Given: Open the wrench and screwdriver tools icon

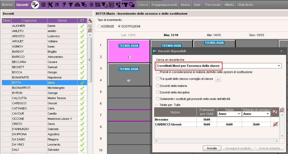Looking at the screenshot, I should pyautogui.click(x=50, y=5).
